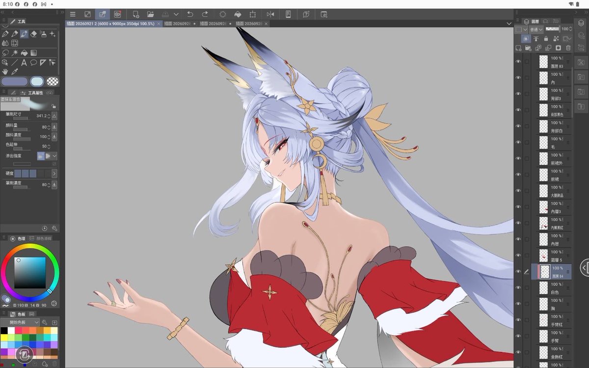The height and width of the screenshot is (368, 589).
Task: Click the fill bucket icon in top toolbar
Action: coord(238,14)
